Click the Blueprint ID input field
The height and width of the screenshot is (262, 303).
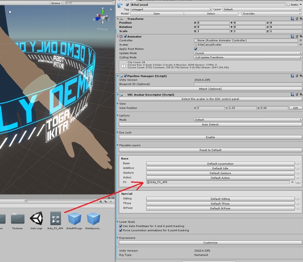[248, 84]
